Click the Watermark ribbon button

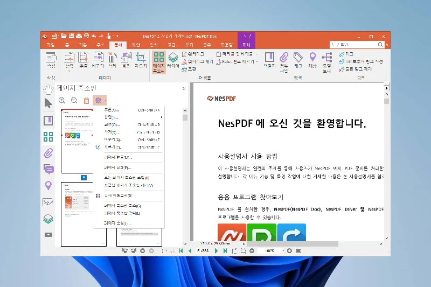193,54
